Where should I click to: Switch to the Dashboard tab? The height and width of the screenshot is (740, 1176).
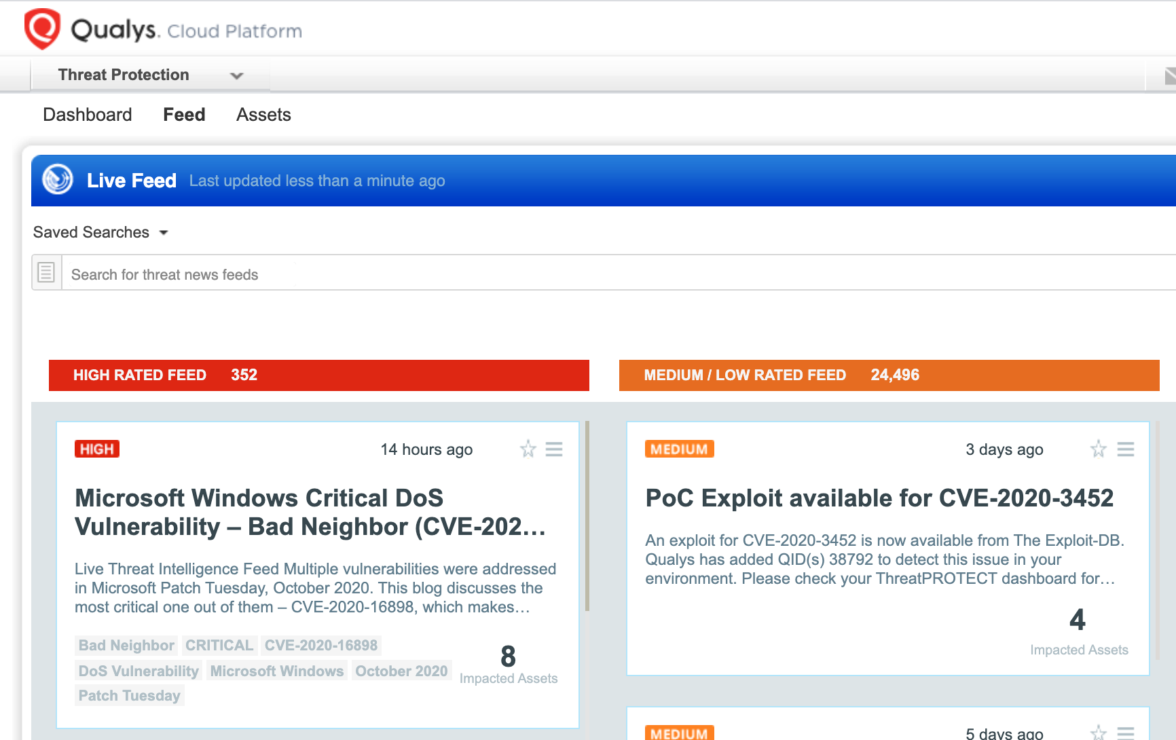click(x=88, y=115)
